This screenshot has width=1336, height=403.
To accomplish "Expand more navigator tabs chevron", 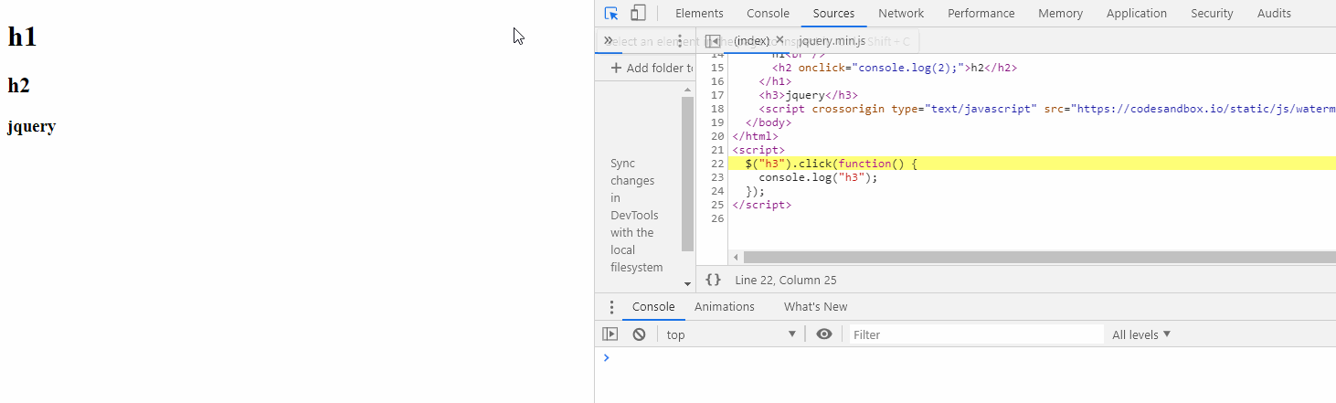I will click(609, 41).
